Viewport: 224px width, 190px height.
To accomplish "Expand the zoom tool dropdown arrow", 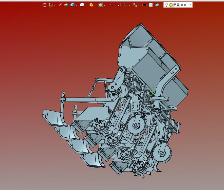I will coord(104,5).
